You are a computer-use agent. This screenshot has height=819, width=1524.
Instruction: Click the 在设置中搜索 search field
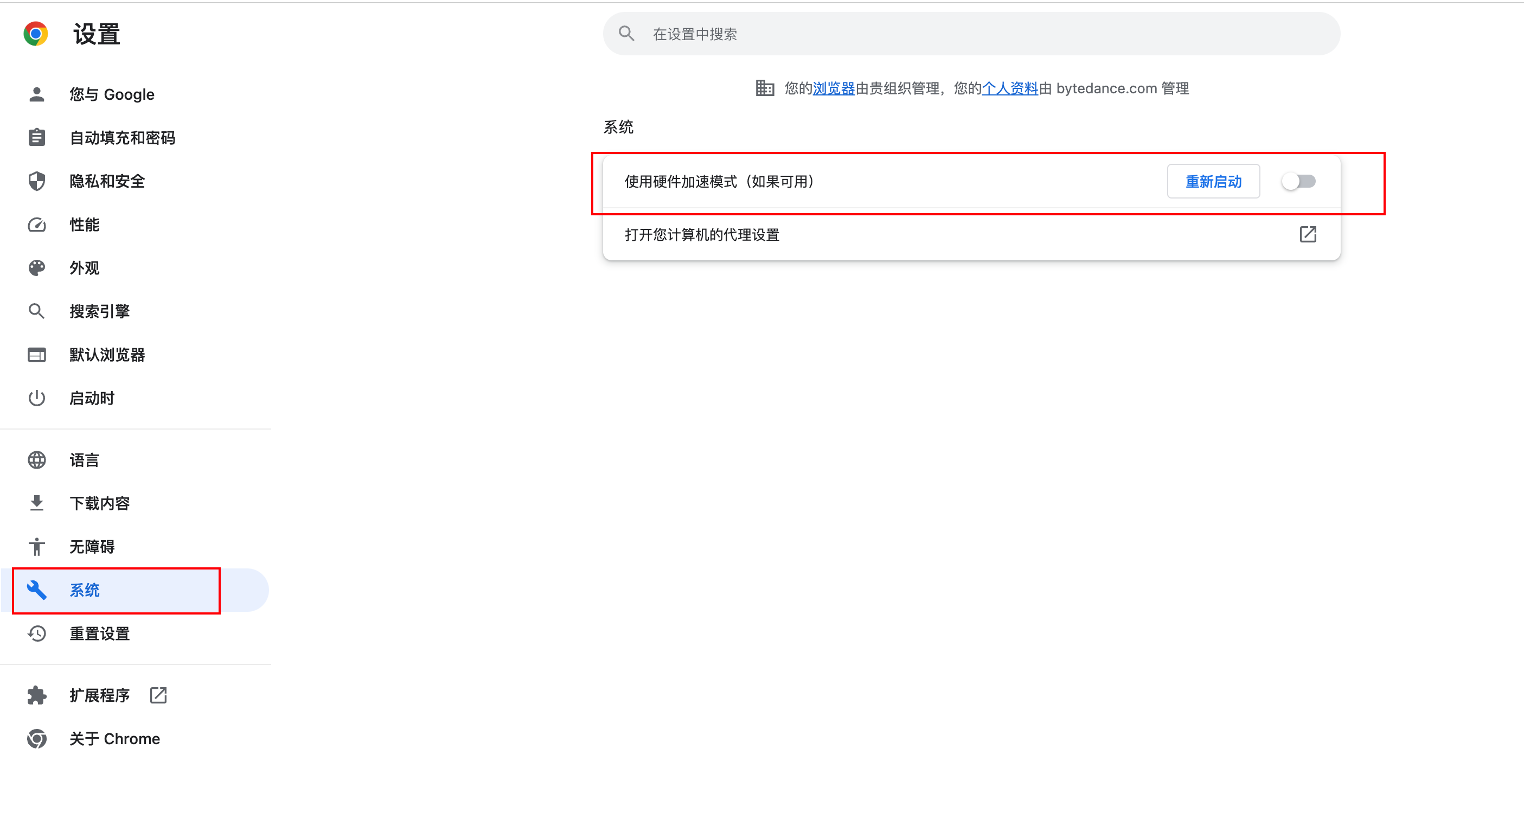970,34
